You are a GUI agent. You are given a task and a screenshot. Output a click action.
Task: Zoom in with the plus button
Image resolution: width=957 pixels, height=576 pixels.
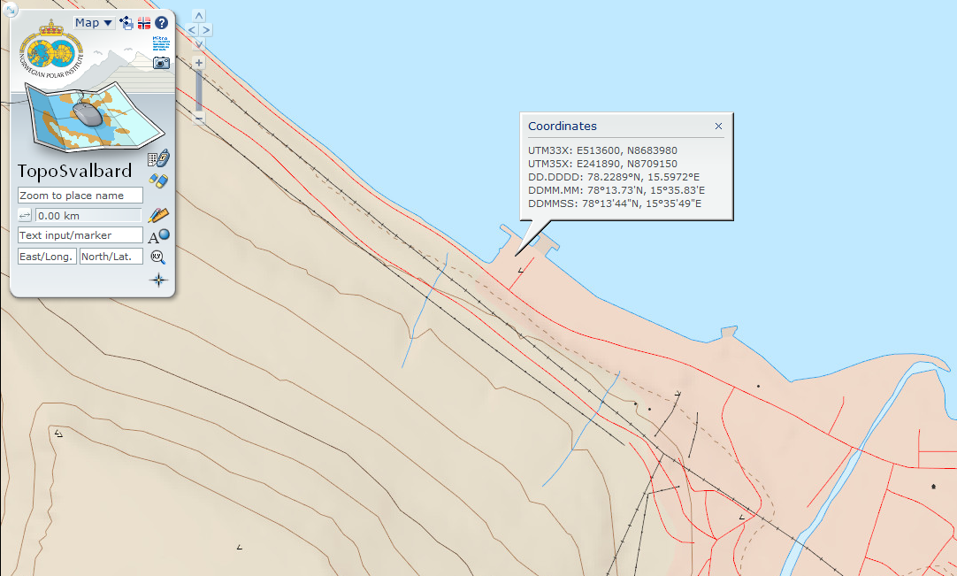coord(199,63)
